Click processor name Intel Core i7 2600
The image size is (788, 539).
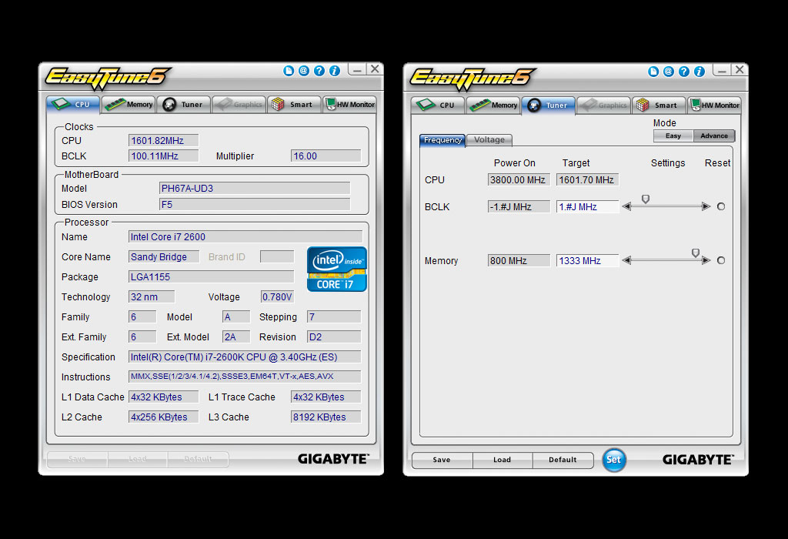245,237
